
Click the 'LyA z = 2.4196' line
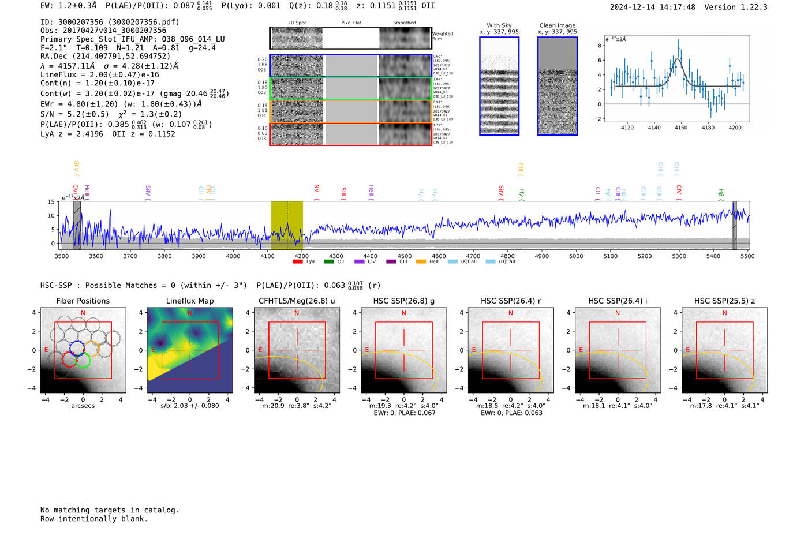coord(72,134)
